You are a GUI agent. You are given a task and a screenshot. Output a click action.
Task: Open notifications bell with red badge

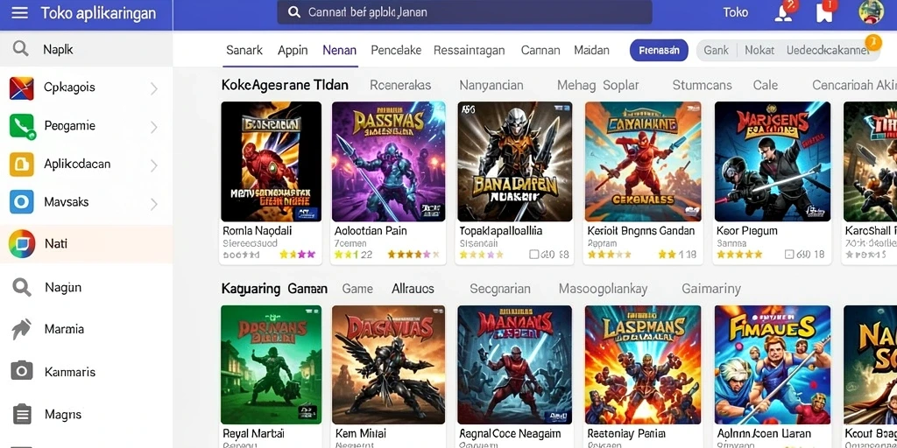point(784,11)
